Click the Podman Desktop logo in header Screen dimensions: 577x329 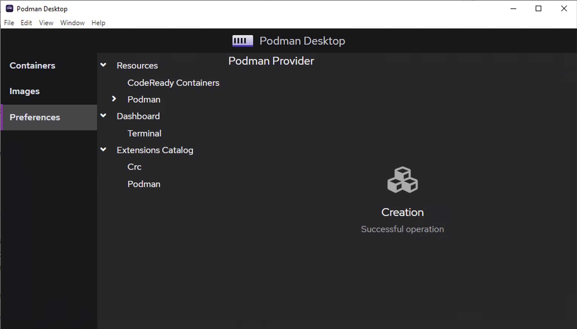(x=243, y=41)
